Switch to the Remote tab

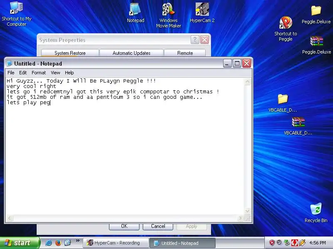pos(185,53)
